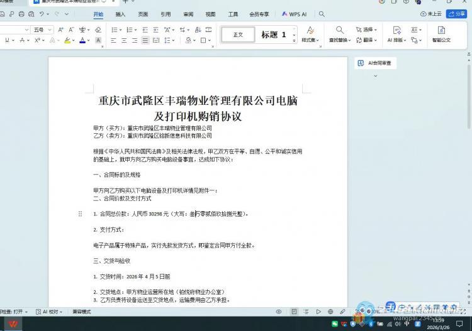Toggle justified text alignment

point(145,40)
